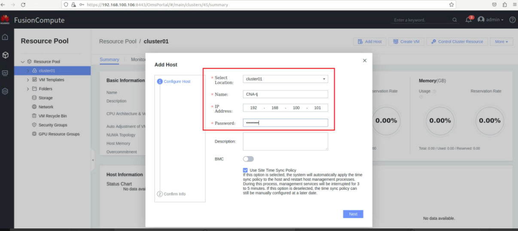Bookmark this page with the star icon

click(x=451, y=5)
